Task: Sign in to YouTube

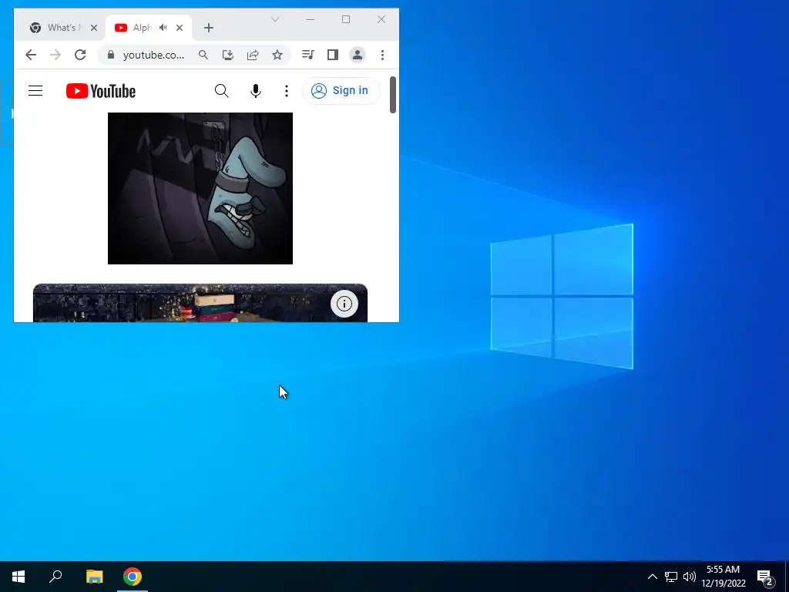Action: click(x=340, y=91)
